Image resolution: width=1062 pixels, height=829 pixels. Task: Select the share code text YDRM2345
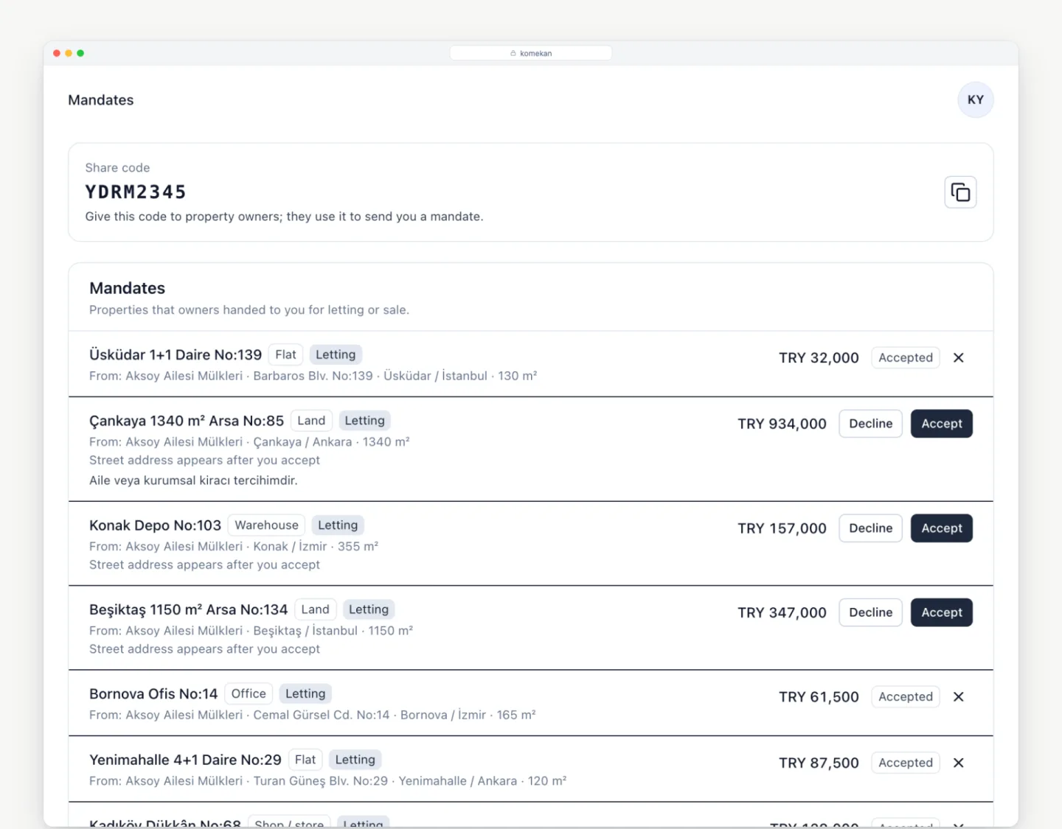(136, 192)
